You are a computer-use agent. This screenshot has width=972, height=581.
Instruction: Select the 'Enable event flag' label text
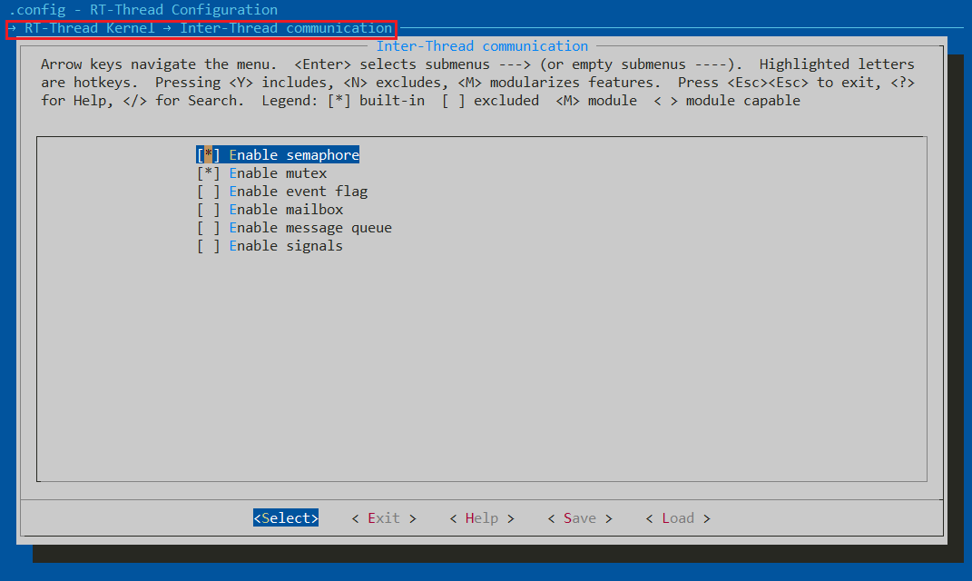pyautogui.click(x=299, y=192)
